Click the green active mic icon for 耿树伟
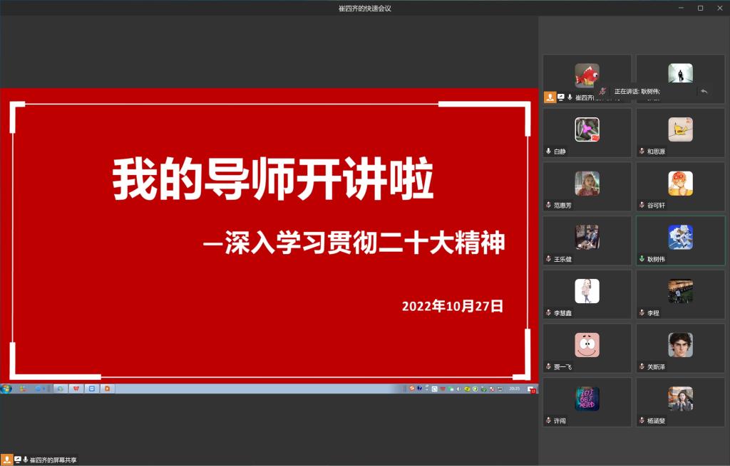The height and width of the screenshot is (466, 730). [x=642, y=259]
